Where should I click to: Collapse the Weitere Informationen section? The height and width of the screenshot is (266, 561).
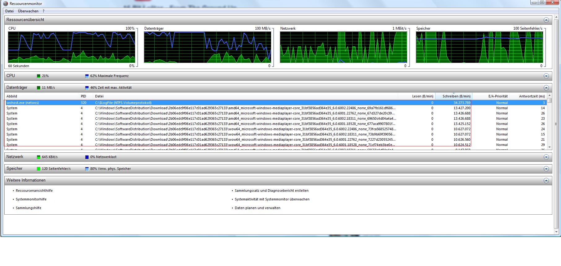546,181
